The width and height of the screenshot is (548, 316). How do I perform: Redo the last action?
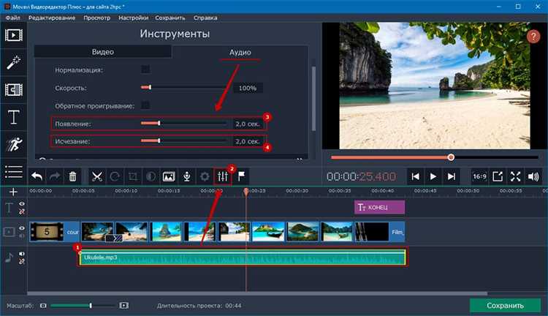pos(55,176)
